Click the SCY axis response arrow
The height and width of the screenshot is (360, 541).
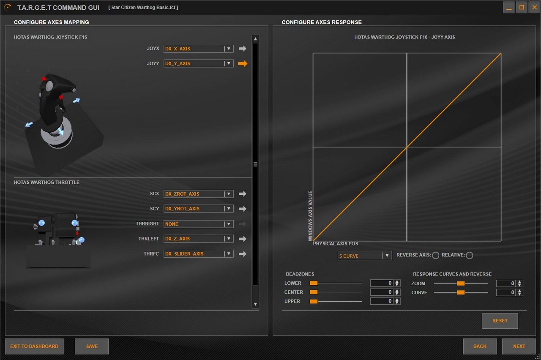242,209
